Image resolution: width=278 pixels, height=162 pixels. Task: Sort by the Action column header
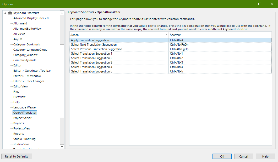(x=119, y=35)
